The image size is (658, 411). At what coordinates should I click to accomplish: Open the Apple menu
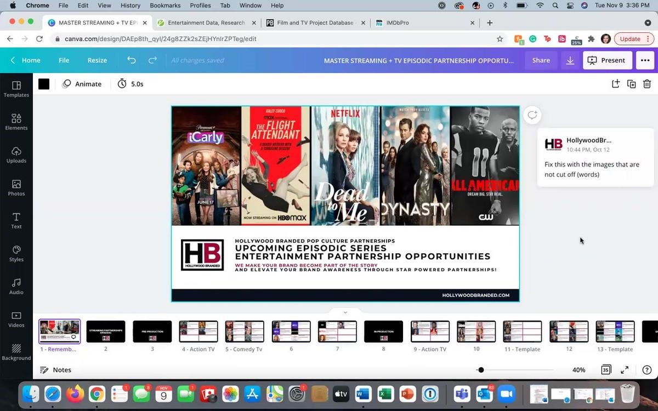pyautogui.click(x=13, y=5)
